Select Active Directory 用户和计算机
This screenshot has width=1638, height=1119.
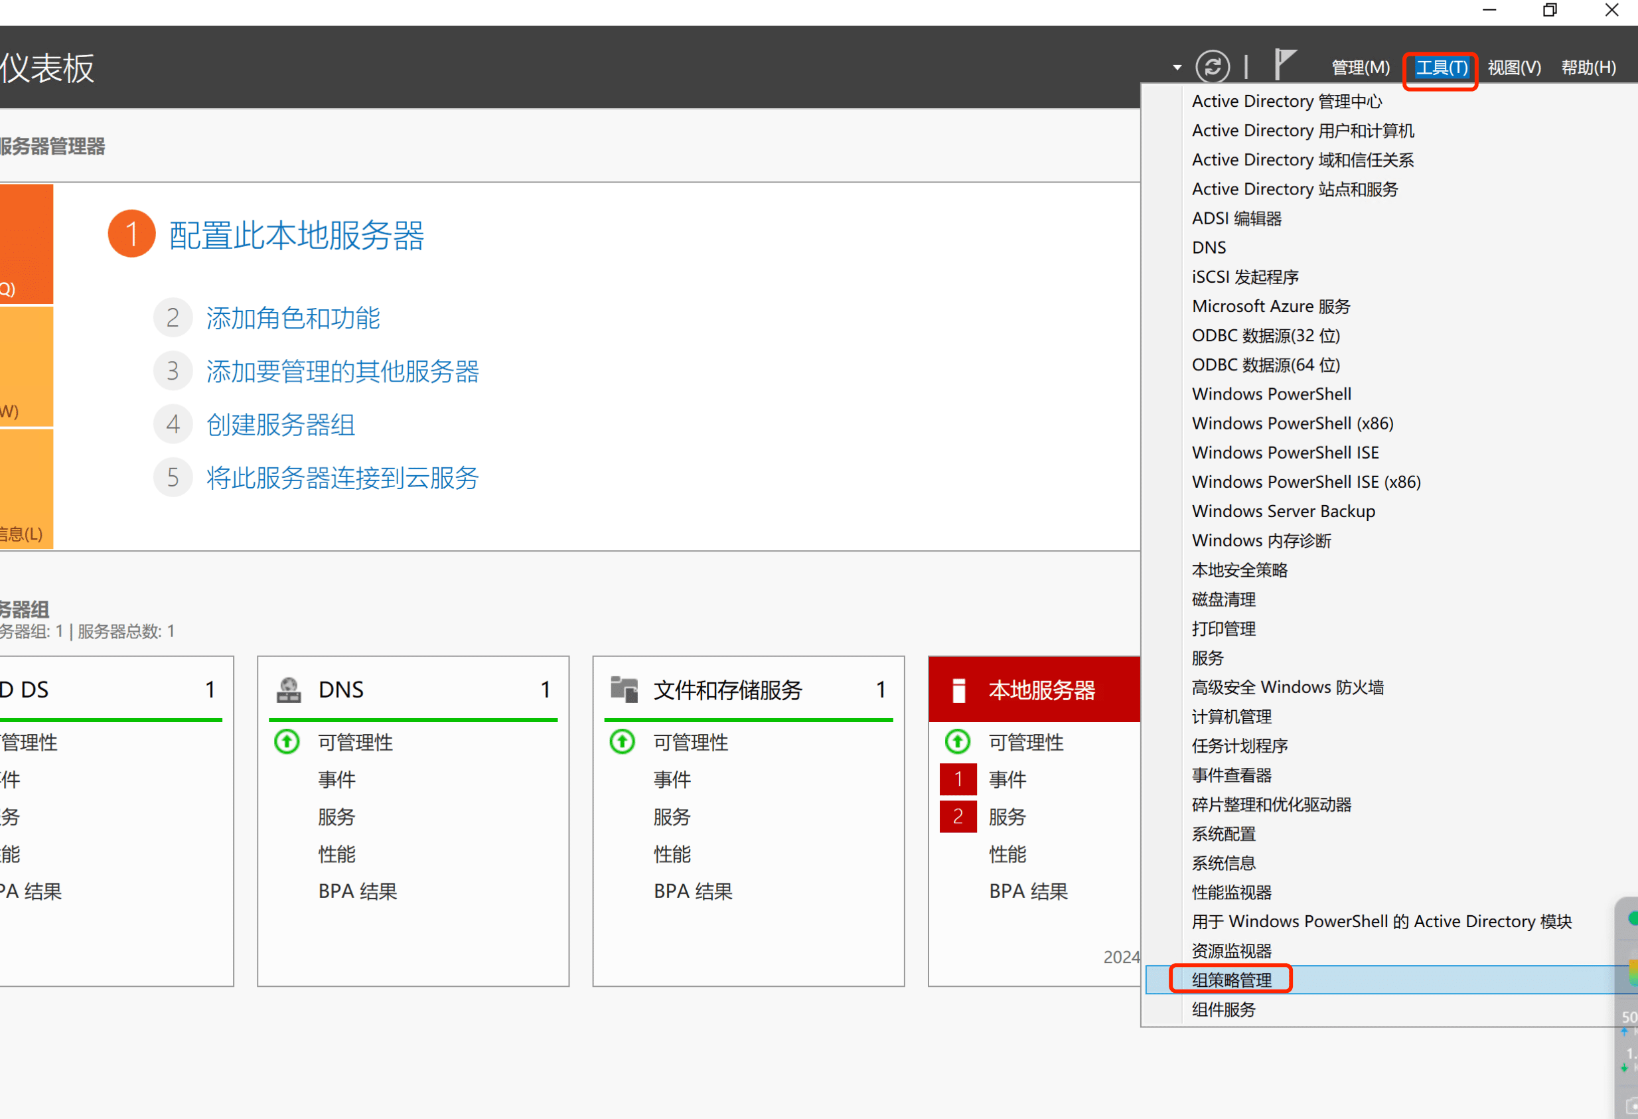click(1303, 130)
